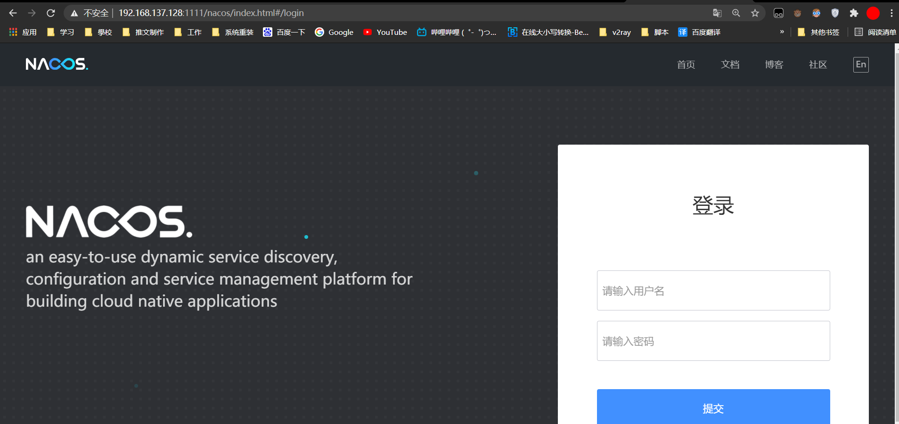Reload the page with the refresh icon

(x=51, y=13)
